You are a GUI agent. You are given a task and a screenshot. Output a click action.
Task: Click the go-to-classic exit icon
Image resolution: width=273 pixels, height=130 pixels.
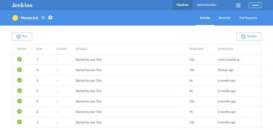tap(238, 5)
